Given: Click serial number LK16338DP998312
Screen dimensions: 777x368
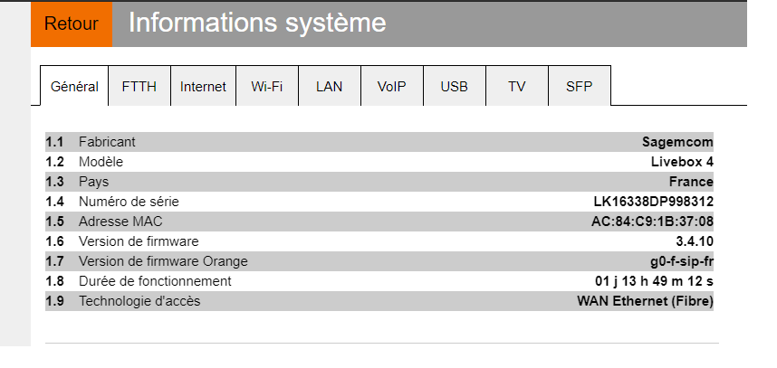Looking at the screenshot, I should pyautogui.click(x=653, y=202).
